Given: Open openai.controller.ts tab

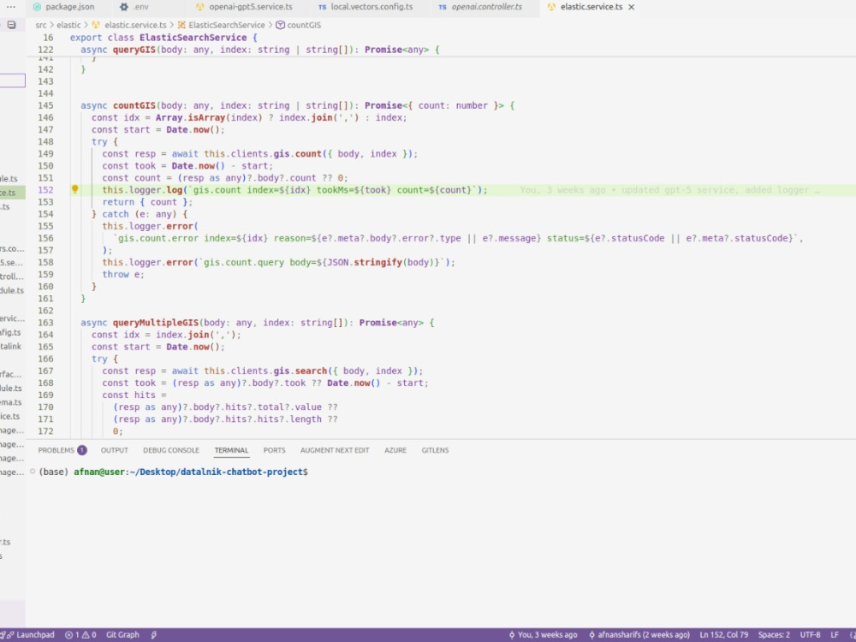Looking at the screenshot, I should click(486, 7).
